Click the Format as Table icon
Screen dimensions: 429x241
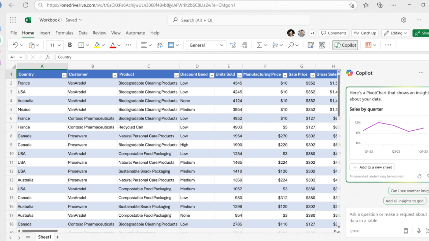311,45
